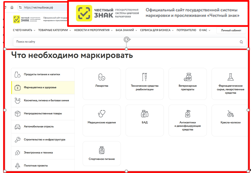Click the enlarged yellow Честный знак logo
This screenshot has width=251, height=173.
tap(84, 13)
